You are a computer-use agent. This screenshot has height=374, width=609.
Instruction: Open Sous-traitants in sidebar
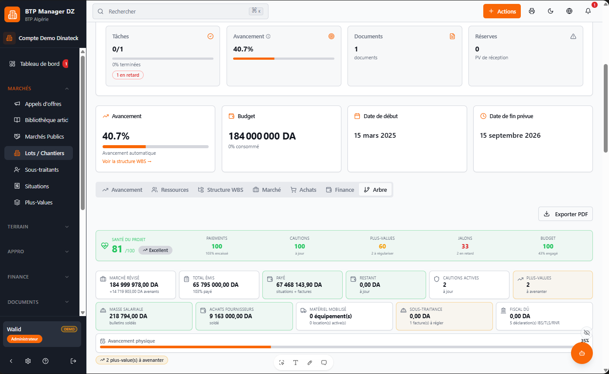38,170
